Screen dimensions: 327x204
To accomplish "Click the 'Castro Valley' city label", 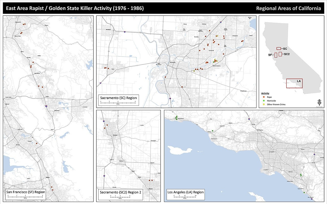I will [x=8, y=97].
